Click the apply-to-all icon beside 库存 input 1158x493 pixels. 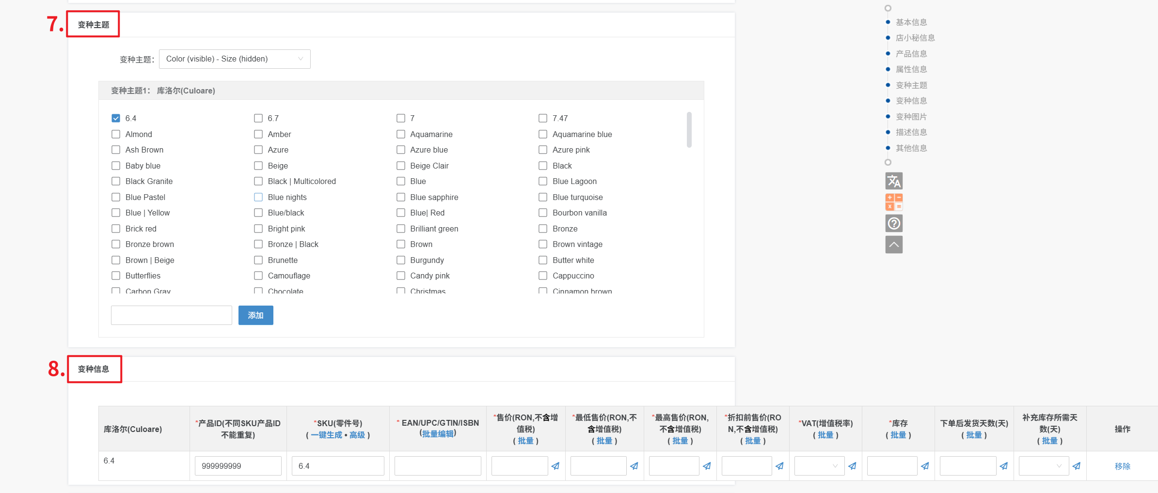(x=925, y=466)
